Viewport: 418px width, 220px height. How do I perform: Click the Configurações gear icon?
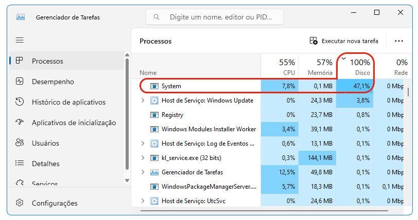[20, 203]
